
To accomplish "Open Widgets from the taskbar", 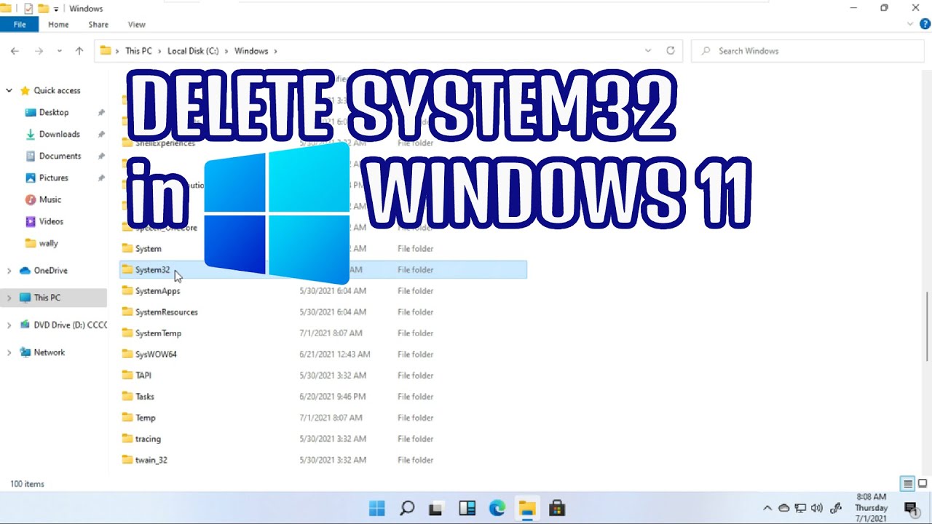I will click(x=467, y=508).
